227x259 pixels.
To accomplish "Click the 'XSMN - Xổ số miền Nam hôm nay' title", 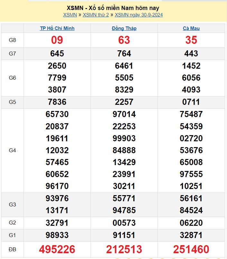I will (113, 8).
